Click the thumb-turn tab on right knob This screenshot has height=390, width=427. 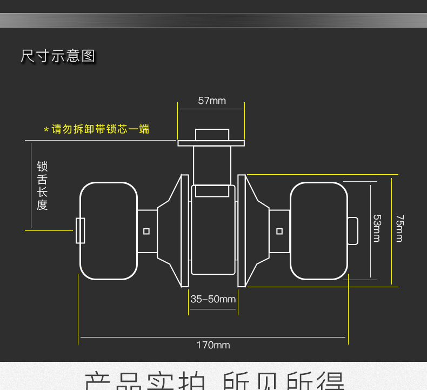click(352, 231)
